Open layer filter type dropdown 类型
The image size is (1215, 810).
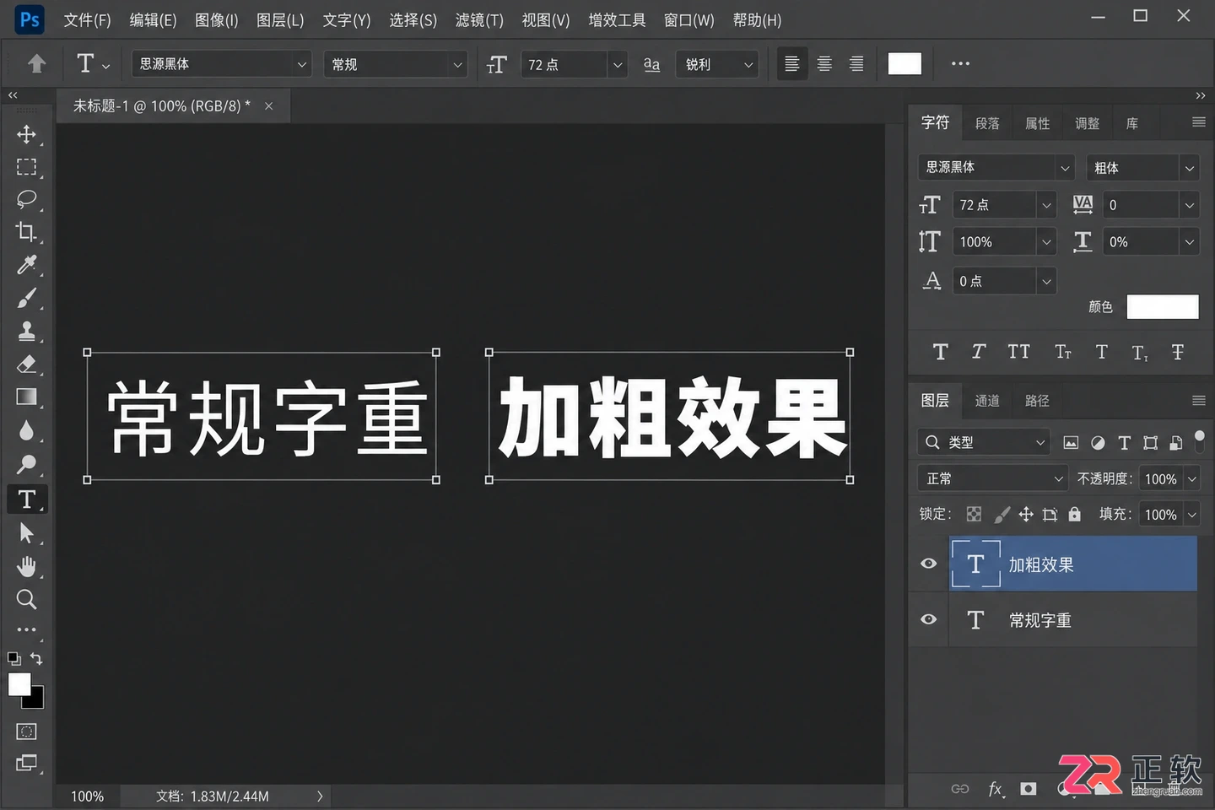point(983,442)
